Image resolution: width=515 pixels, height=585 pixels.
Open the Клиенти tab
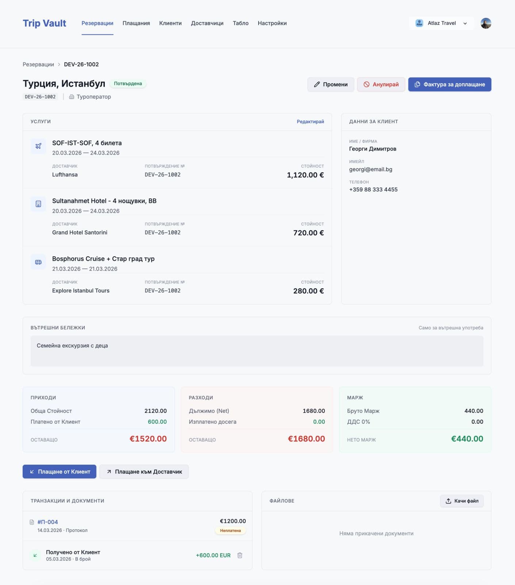[x=170, y=23]
